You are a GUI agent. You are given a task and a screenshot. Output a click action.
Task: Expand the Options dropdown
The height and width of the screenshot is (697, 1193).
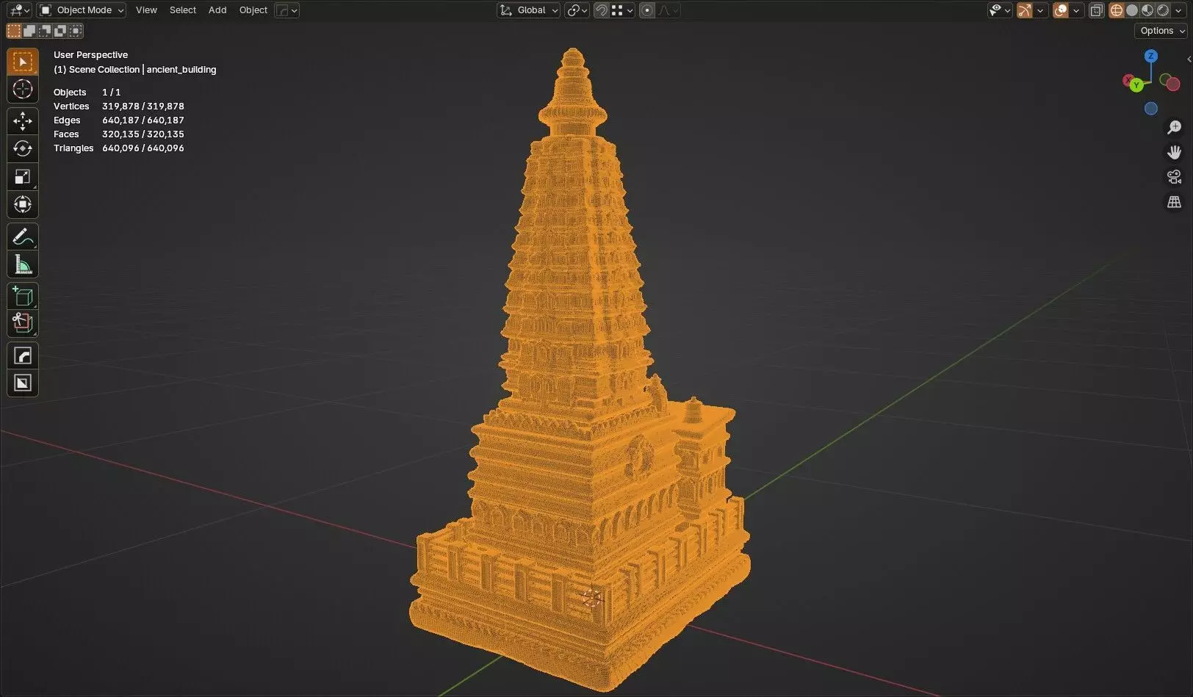1162,31
